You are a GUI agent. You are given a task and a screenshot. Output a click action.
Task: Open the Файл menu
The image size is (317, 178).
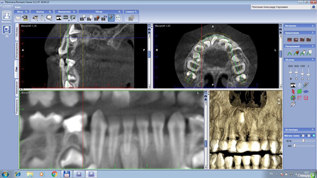click(18, 6)
